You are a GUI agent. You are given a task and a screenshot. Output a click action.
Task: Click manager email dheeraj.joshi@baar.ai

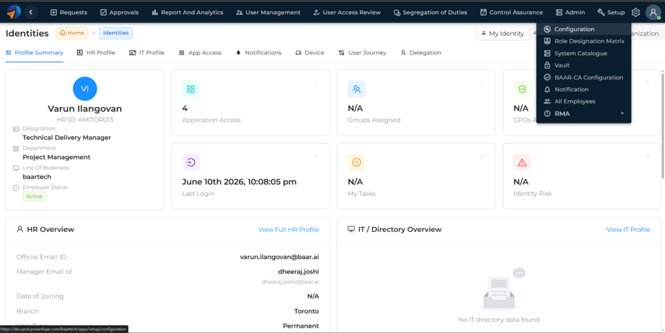290,282
